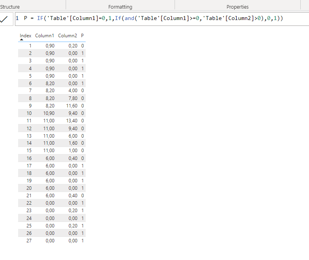Image resolution: width=309 pixels, height=260 pixels.
Task: Select Column2 value 0,40 in row 21
Action: click(73, 196)
